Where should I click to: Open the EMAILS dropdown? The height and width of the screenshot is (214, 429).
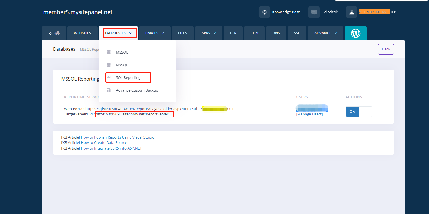154,33
